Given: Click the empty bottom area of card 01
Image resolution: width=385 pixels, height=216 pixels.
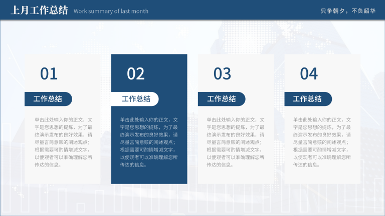Looking at the screenshot, I should coord(63,176).
